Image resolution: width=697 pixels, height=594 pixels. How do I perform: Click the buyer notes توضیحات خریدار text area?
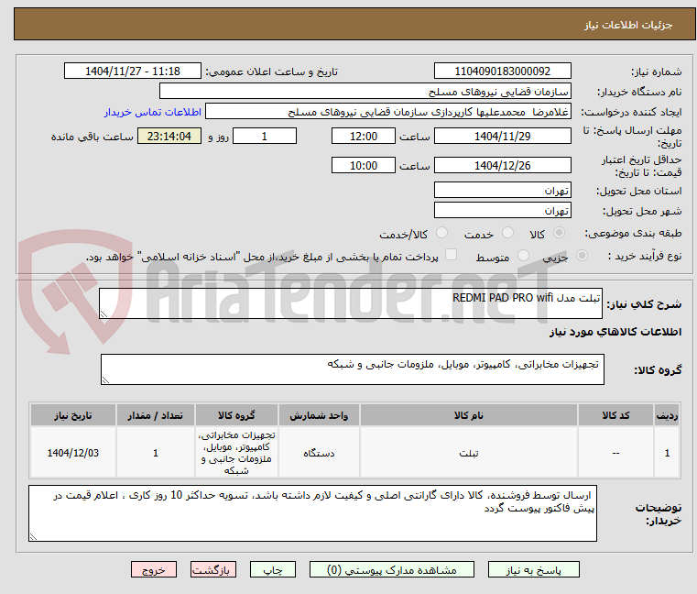(x=312, y=513)
